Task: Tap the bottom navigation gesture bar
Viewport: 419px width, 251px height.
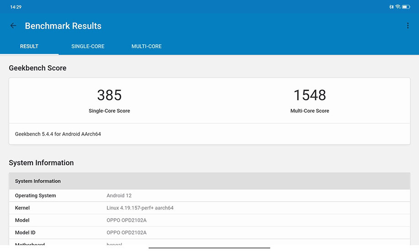Action: point(209,248)
